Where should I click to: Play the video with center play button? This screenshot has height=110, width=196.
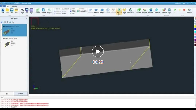[98, 52]
